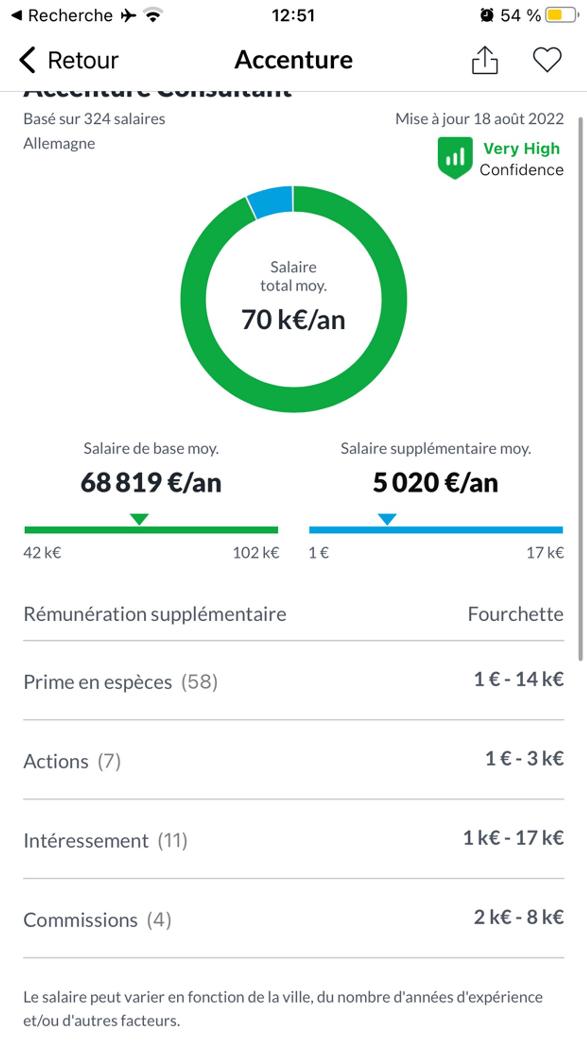Tap the Retour back button
The width and height of the screenshot is (587, 1043).
click(69, 60)
